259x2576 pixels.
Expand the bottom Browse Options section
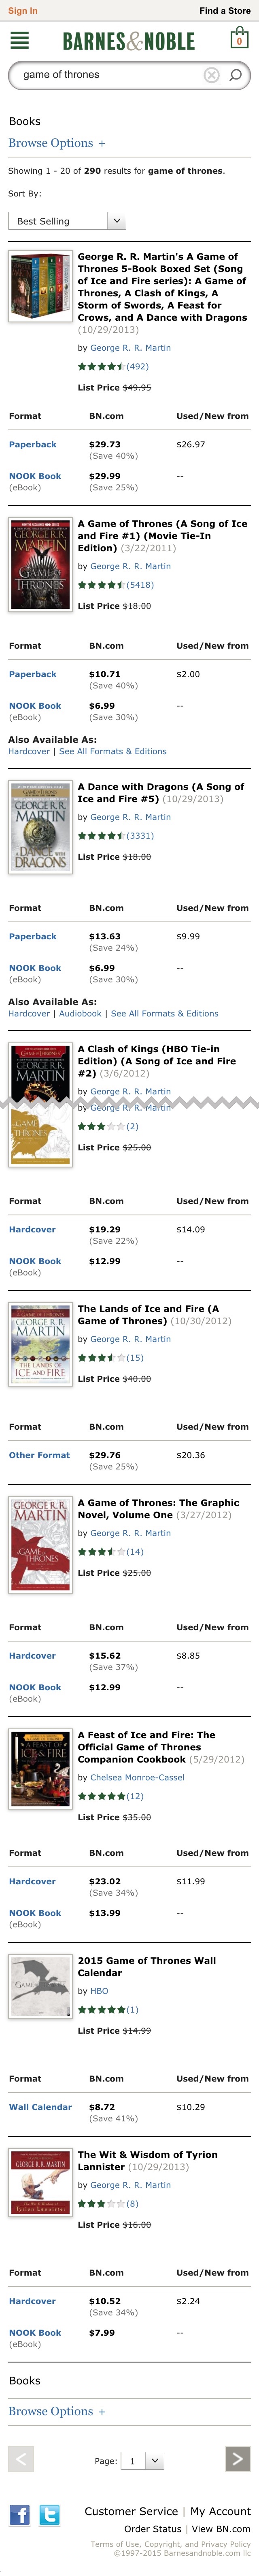[x=57, y=2411]
